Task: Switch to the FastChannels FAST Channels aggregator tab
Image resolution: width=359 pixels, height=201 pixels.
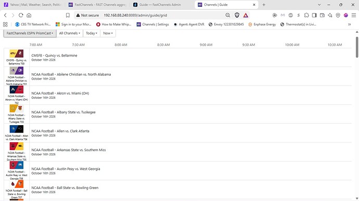Action: (x=97, y=5)
